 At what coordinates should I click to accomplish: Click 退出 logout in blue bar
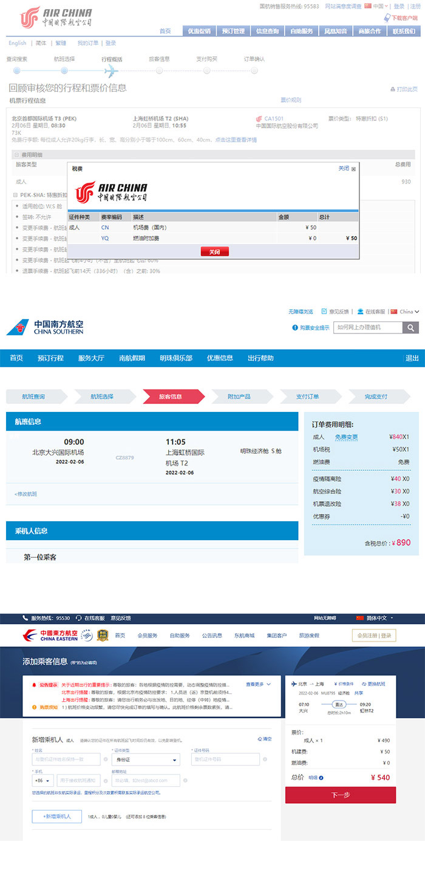tap(412, 358)
